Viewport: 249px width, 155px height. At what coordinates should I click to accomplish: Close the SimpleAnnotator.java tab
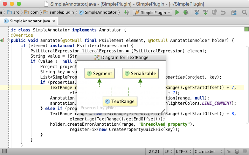[54, 21]
